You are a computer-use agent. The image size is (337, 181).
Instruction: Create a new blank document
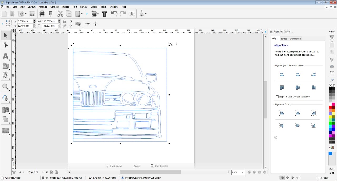coord(4,14)
